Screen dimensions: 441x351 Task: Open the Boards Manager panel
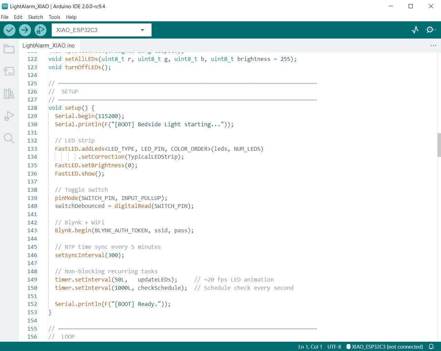tap(9, 71)
